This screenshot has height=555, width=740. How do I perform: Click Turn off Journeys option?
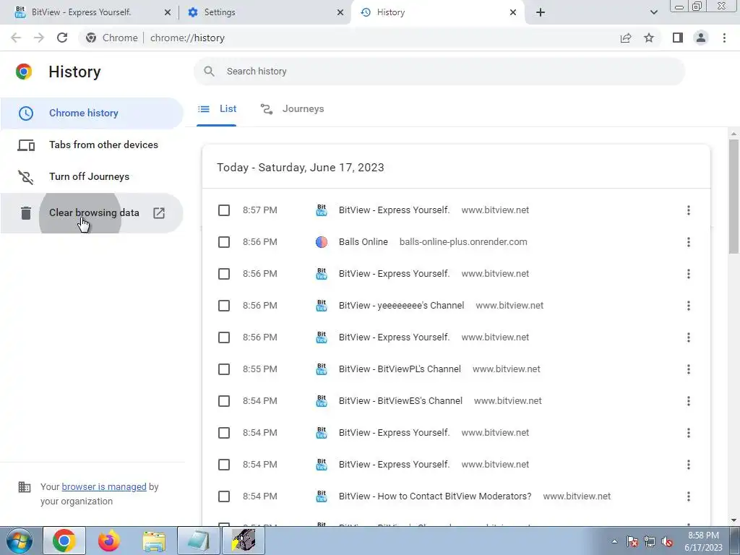click(92, 176)
